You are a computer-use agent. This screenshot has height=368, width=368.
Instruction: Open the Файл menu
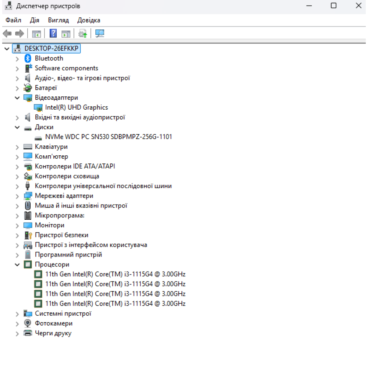click(13, 20)
